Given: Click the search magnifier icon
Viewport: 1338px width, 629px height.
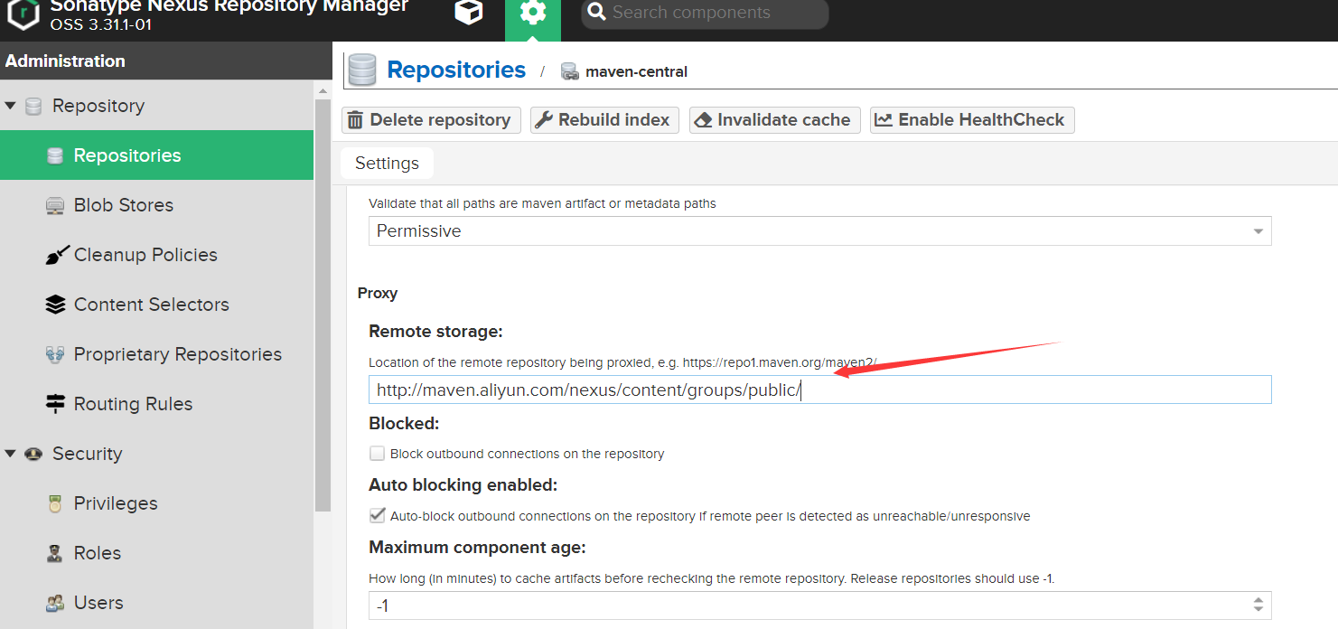Looking at the screenshot, I should [596, 12].
